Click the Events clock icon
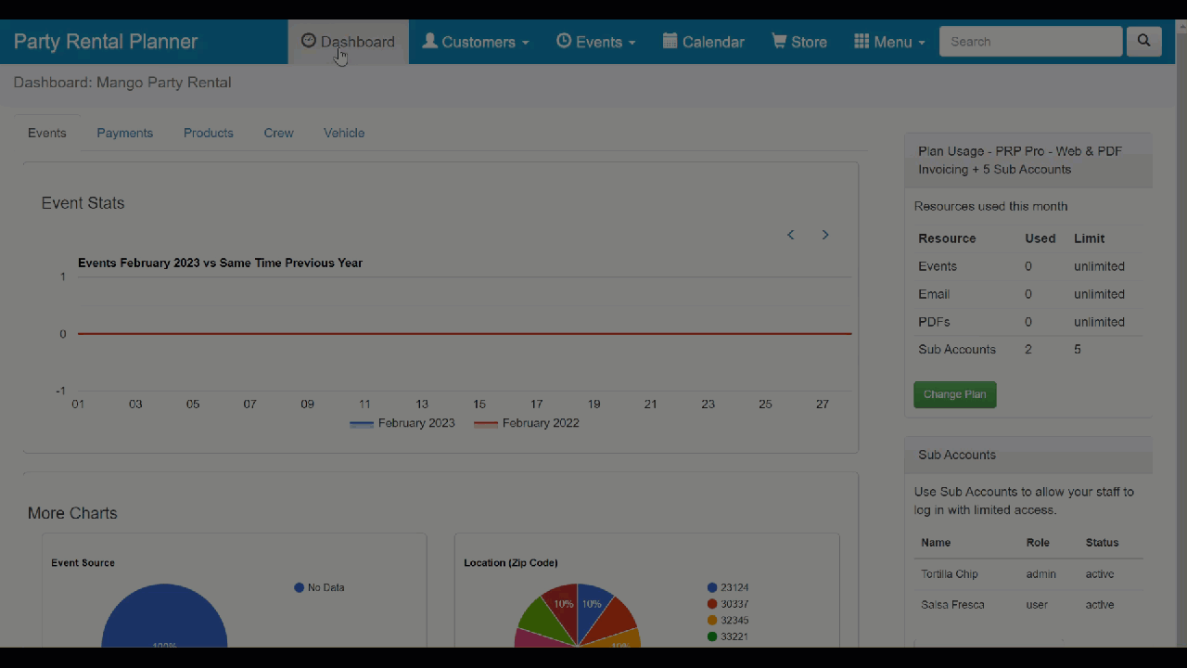 pyautogui.click(x=564, y=41)
